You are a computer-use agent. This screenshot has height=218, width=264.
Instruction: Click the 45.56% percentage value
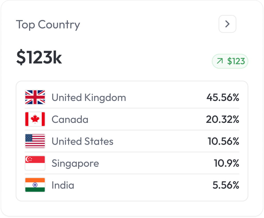(223, 98)
